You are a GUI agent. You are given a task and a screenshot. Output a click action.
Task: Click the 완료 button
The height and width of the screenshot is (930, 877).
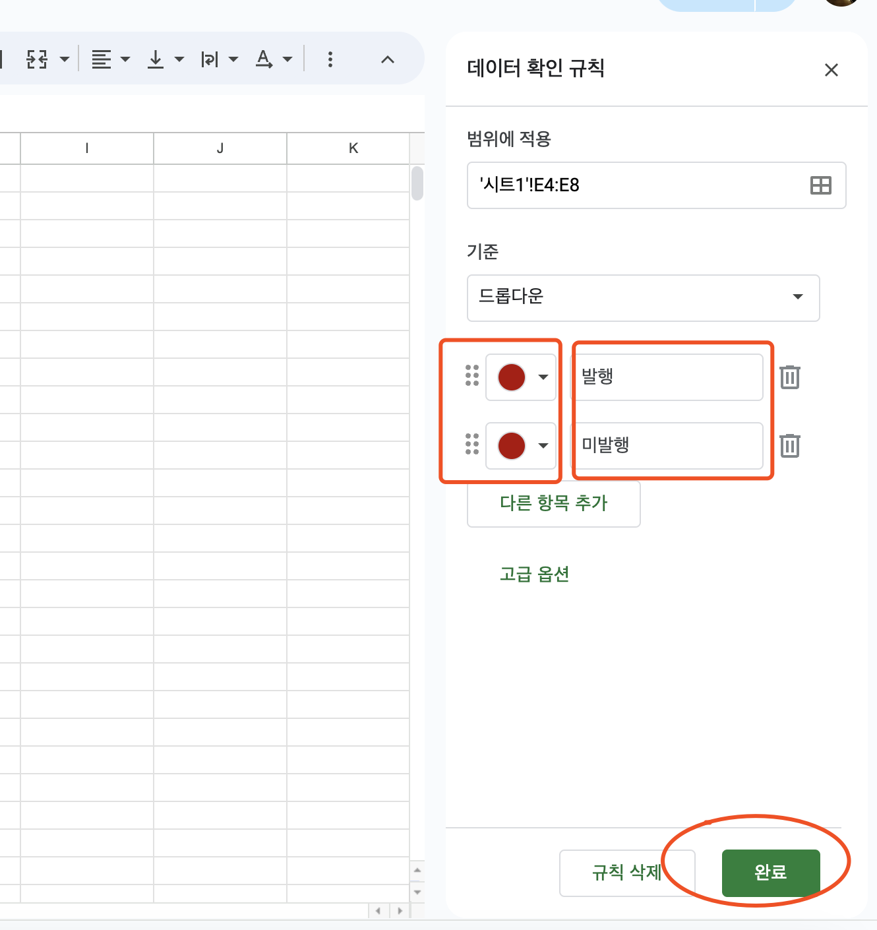pos(770,873)
